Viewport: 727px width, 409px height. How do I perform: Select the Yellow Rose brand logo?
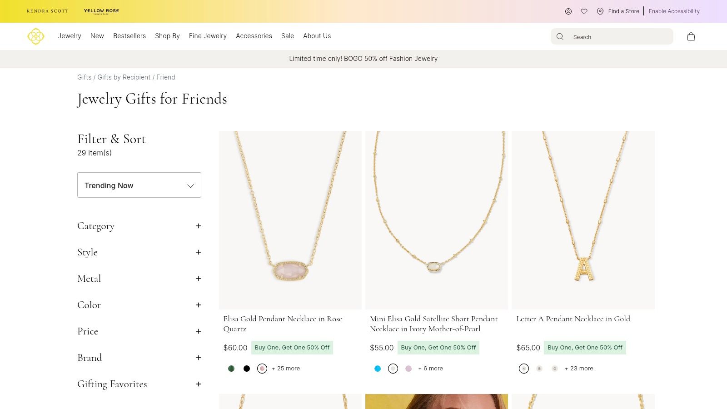point(101,11)
